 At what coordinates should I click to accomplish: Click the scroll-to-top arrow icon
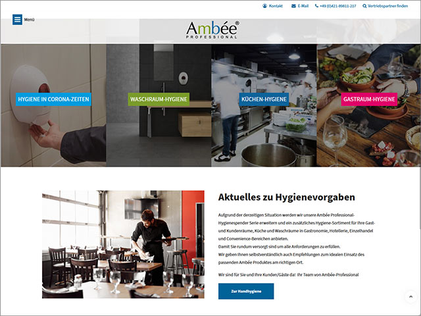(x=410, y=297)
